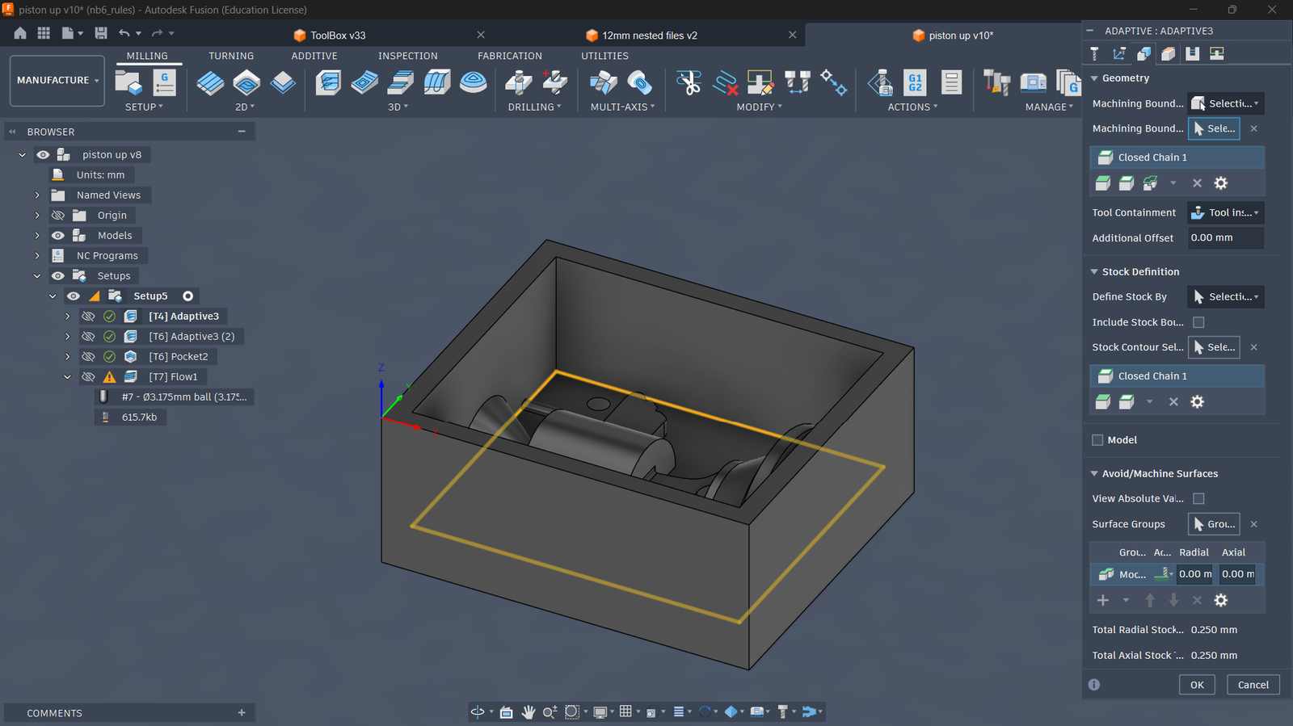
Task: Open the TURNING ribbon tab
Action: (231, 56)
